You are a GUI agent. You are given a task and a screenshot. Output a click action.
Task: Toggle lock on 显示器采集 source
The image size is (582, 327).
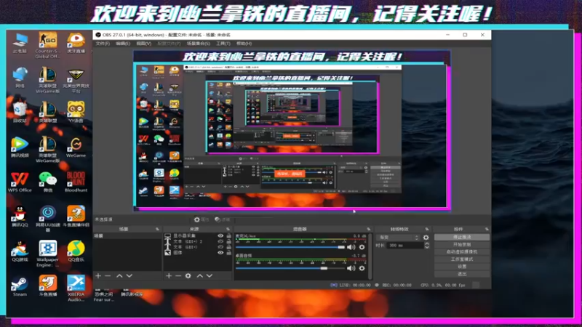228,235
